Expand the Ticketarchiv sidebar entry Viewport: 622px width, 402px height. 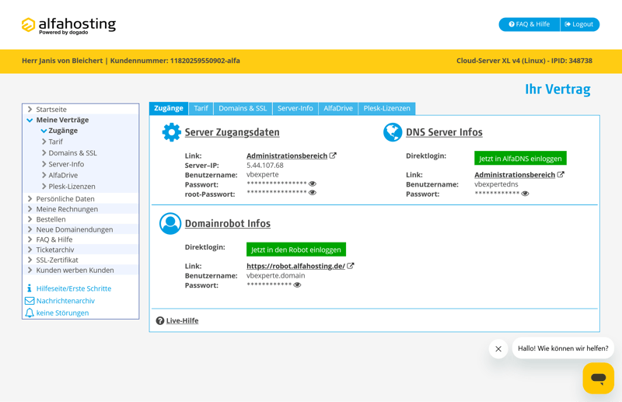(x=30, y=250)
